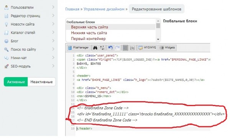The width and height of the screenshot is (230, 140).
Task: Click the block list scroll down arrow
Action: (x=158, y=39)
